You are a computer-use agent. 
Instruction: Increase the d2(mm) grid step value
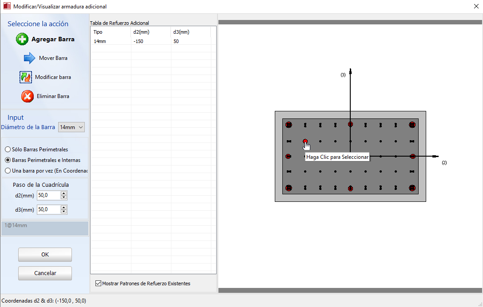pyautogui.click(x=64, y=193)
